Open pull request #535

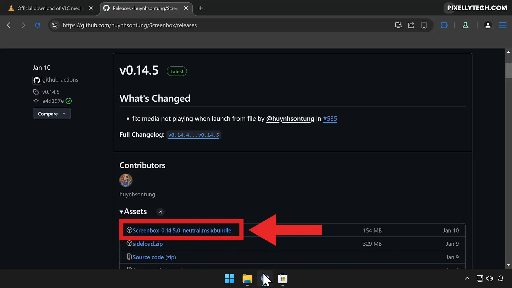pyautogui.click(x=330, y=119)
